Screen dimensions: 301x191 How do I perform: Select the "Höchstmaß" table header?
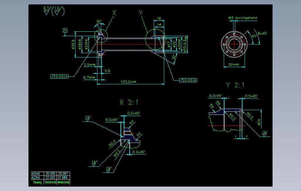(x=50, y=182)
